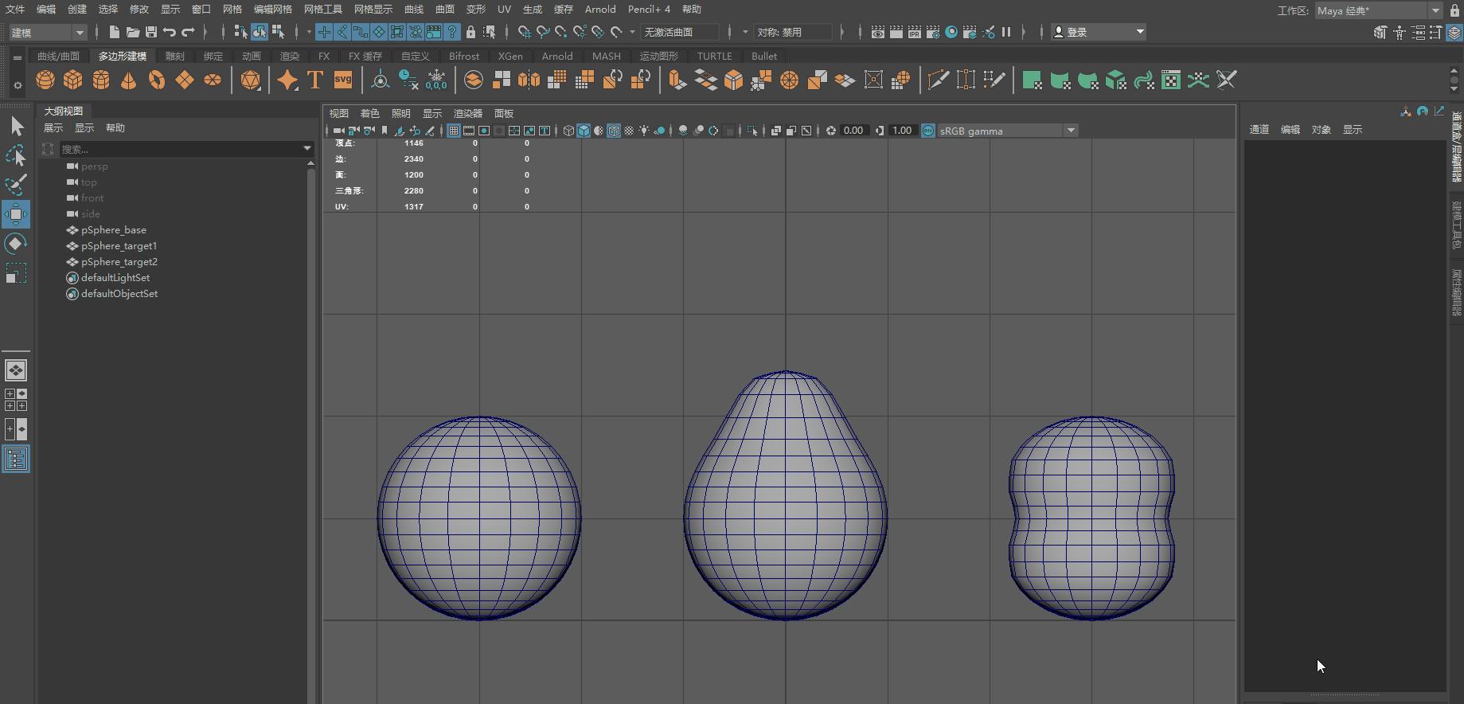Select the polygon torus shelf icon
This screenshot has width=1464, height=704.
pos(157,80)
